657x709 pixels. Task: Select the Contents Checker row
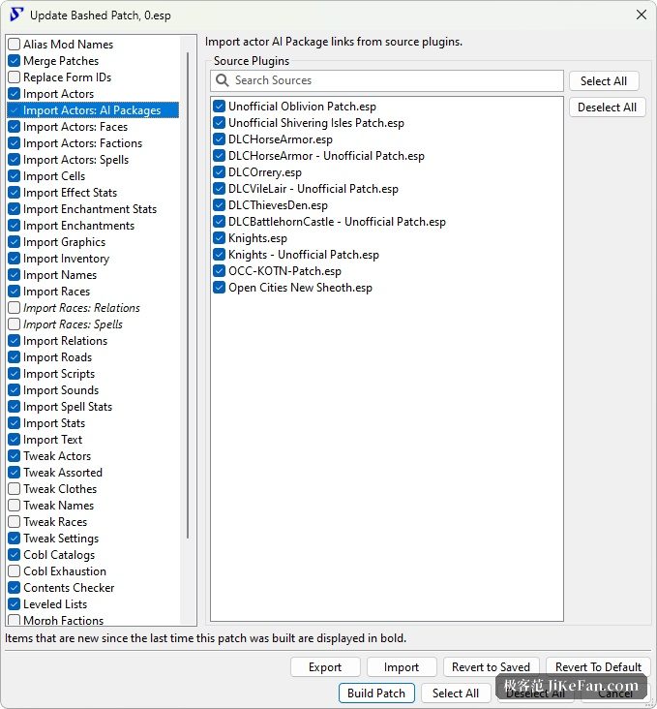[x=93, y=588]
